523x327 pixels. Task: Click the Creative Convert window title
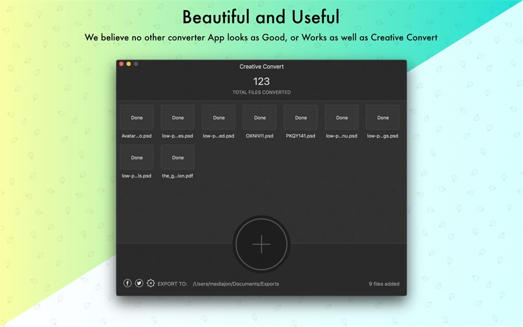(261, 66)
